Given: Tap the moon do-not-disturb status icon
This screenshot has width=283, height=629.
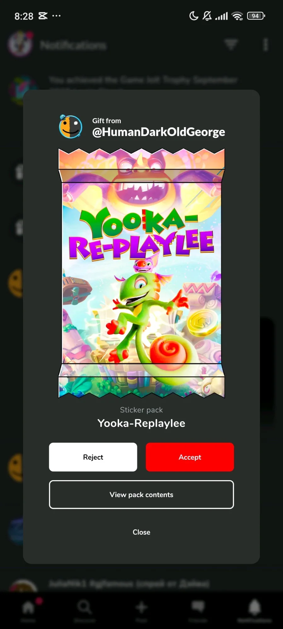Looking at the screenshot, I should (194, 16).
